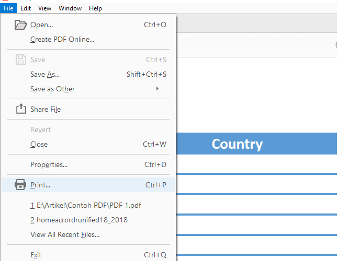Image resolution: width=338 pixels, height=261 pixels.
Task: Open recent file homeacrordrunified18_2018
Action: [x=88, y=220]
